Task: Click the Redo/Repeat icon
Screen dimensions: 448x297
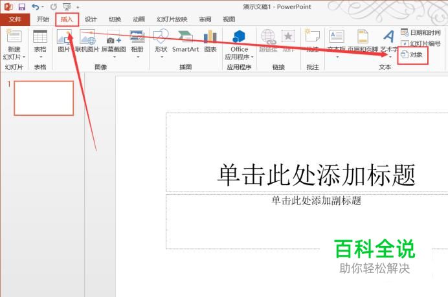Action: (54, 6)
